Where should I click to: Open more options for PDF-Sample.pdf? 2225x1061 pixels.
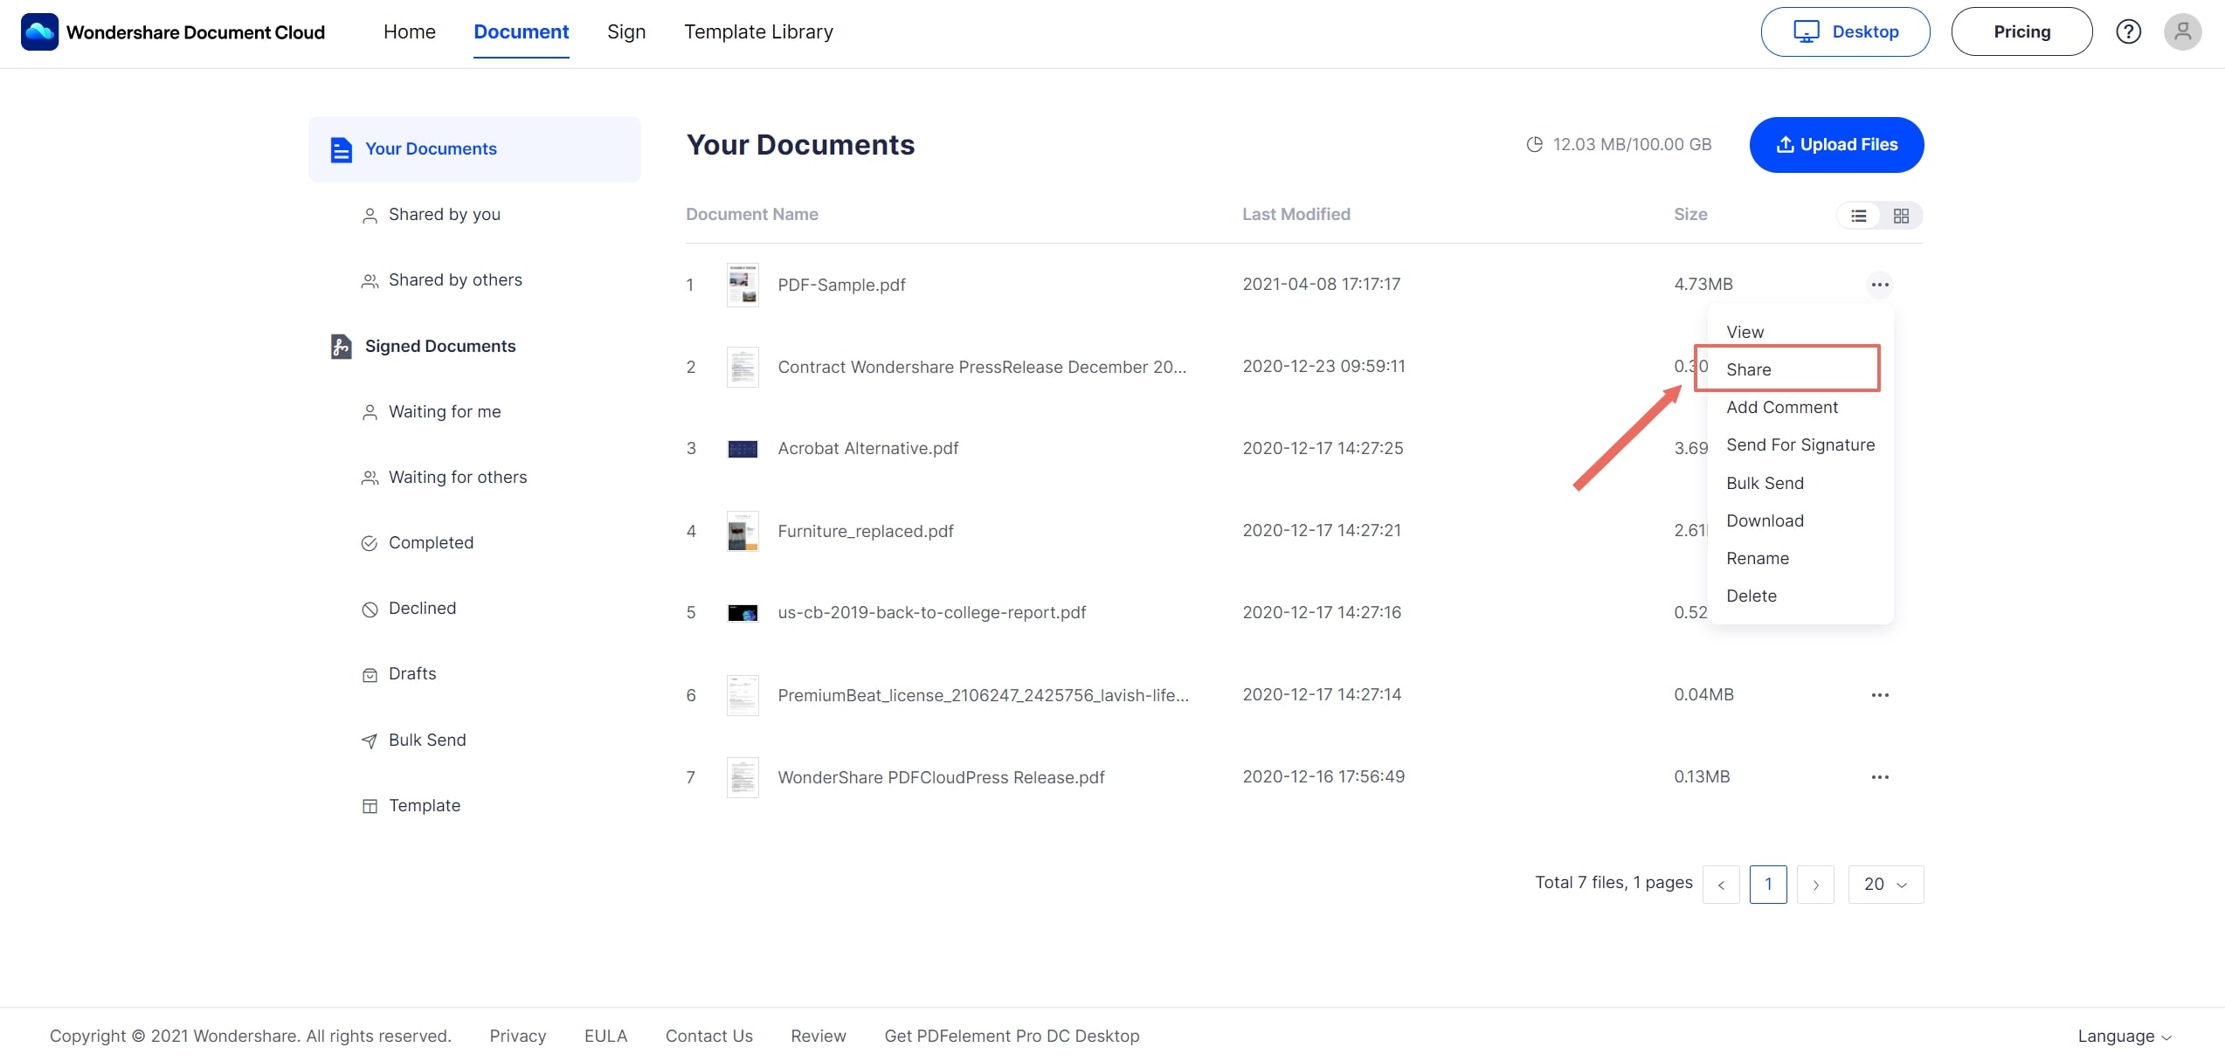[x=1880, y=285]
